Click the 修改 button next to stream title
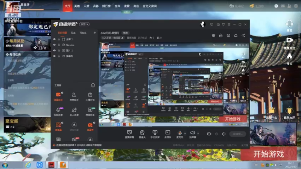The height and width of the screenshot is (169, 301). tap(125, 33)
